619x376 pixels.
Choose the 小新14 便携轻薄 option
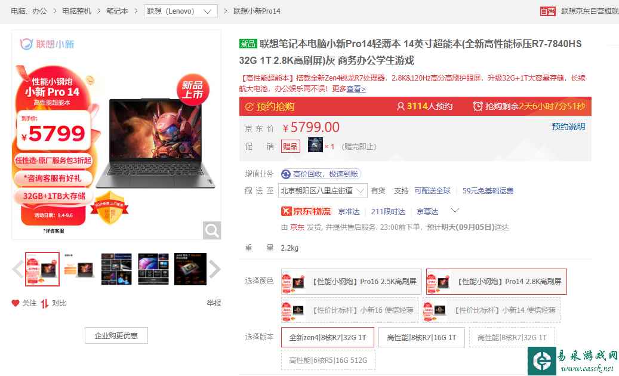491,310
